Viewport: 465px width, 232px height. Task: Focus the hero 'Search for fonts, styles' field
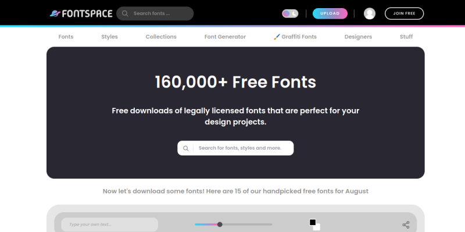click(x=235, y=148)
